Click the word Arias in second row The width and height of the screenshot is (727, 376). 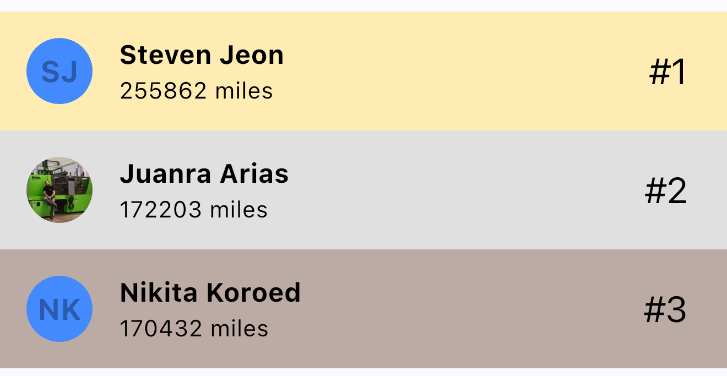pyautogui.click(x=254, y=174)
